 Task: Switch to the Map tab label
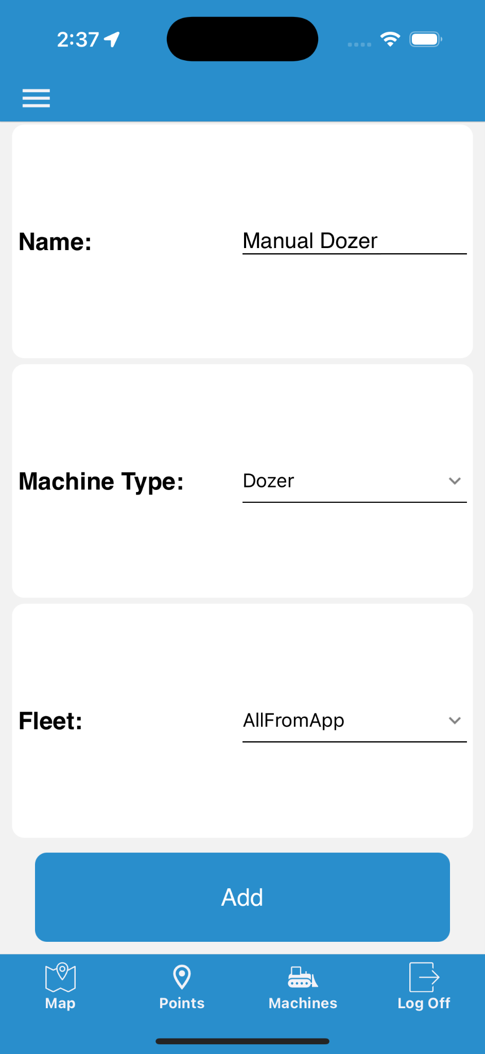coord(60,1003)
